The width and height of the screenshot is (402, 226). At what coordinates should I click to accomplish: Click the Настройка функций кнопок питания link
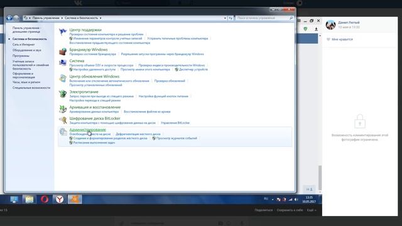(x=163, y=96)
